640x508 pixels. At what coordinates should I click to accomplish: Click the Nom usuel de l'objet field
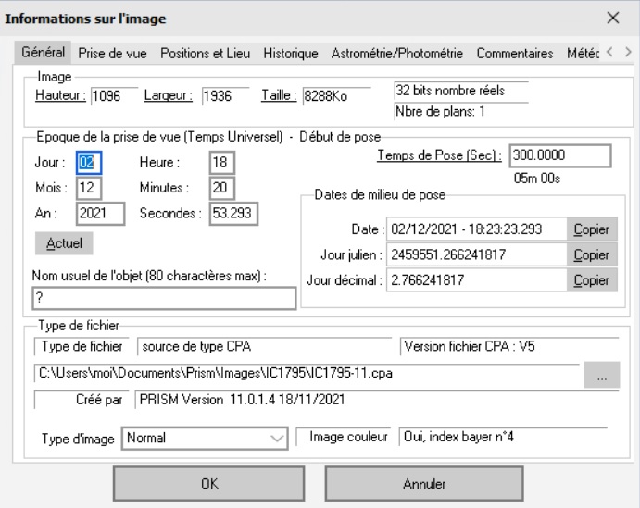coord(163,297)
